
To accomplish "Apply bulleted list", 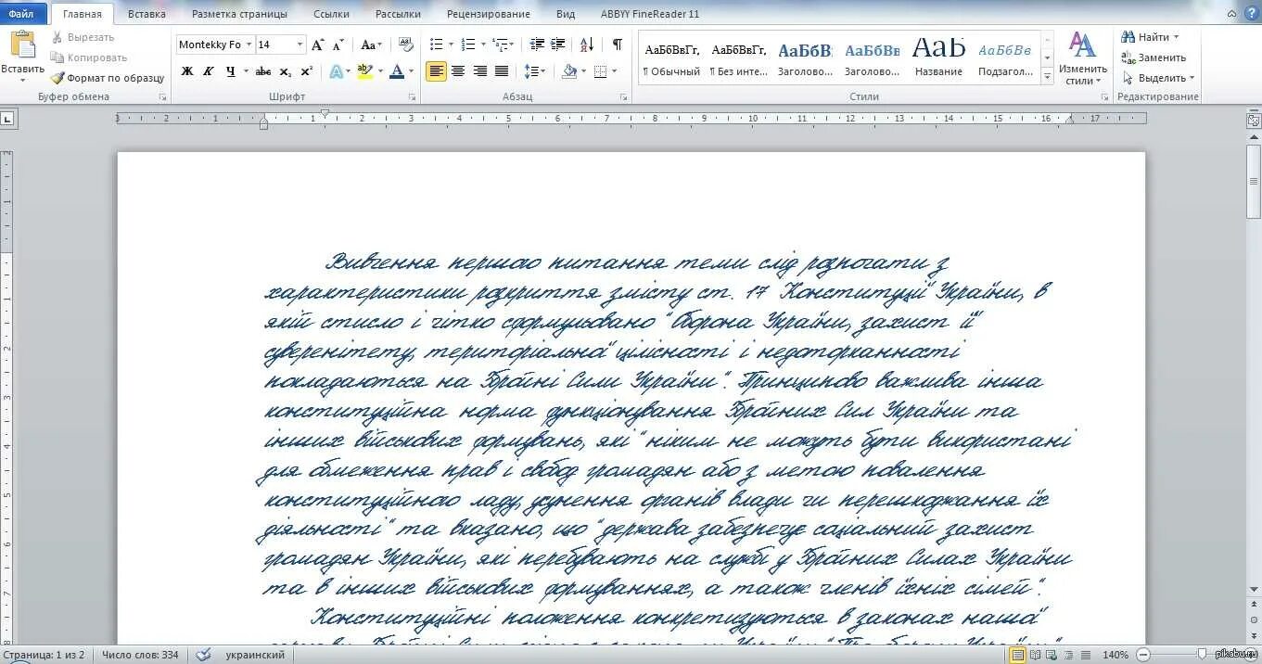I will tap(436, 45).
